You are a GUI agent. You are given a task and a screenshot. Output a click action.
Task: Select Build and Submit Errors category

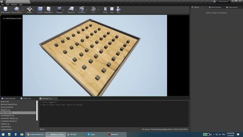click(18, 104)
